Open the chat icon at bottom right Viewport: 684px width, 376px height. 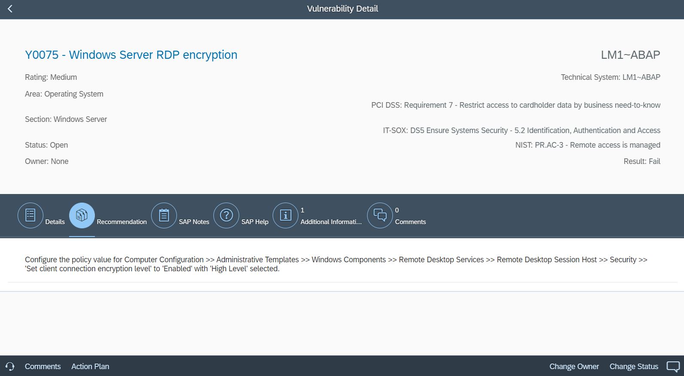pos(673,367)
